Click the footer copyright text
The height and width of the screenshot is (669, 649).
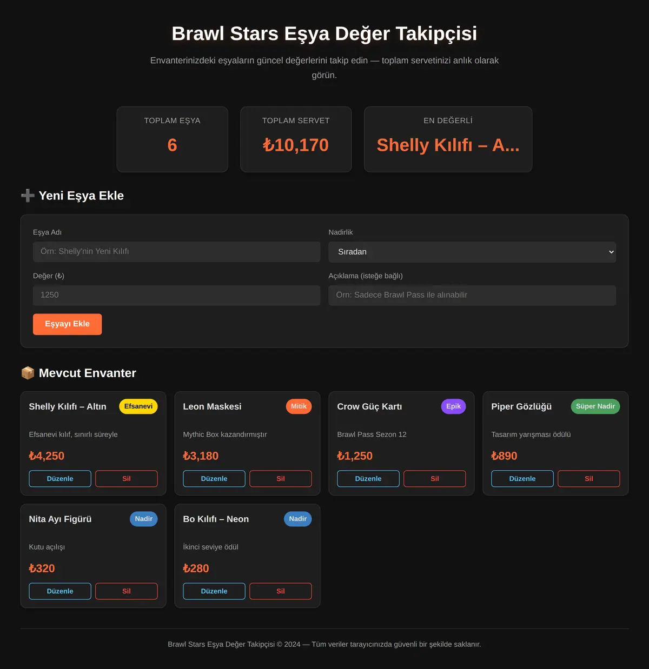(x=325, y=644)
